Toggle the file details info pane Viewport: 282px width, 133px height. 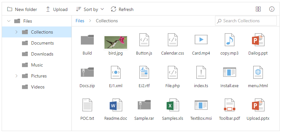[x=272, y=9]
